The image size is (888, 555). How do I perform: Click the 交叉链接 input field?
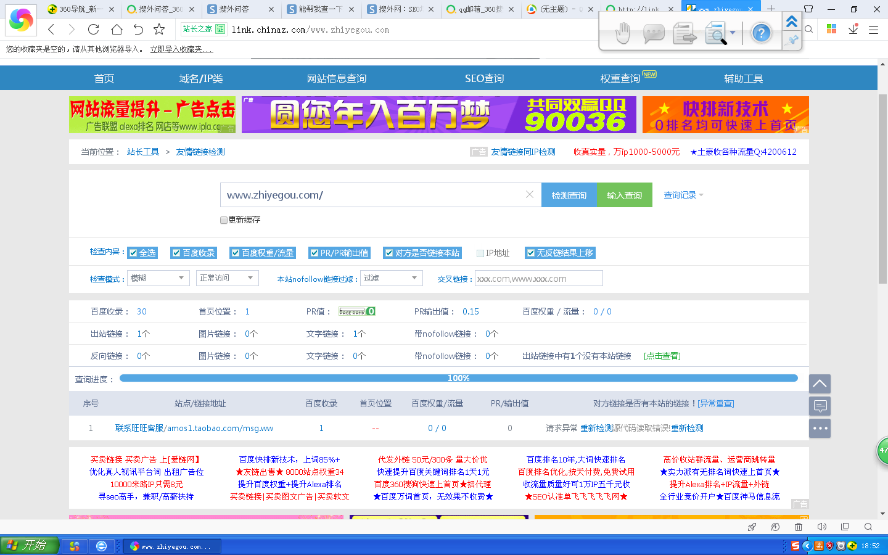click(539, 278)
